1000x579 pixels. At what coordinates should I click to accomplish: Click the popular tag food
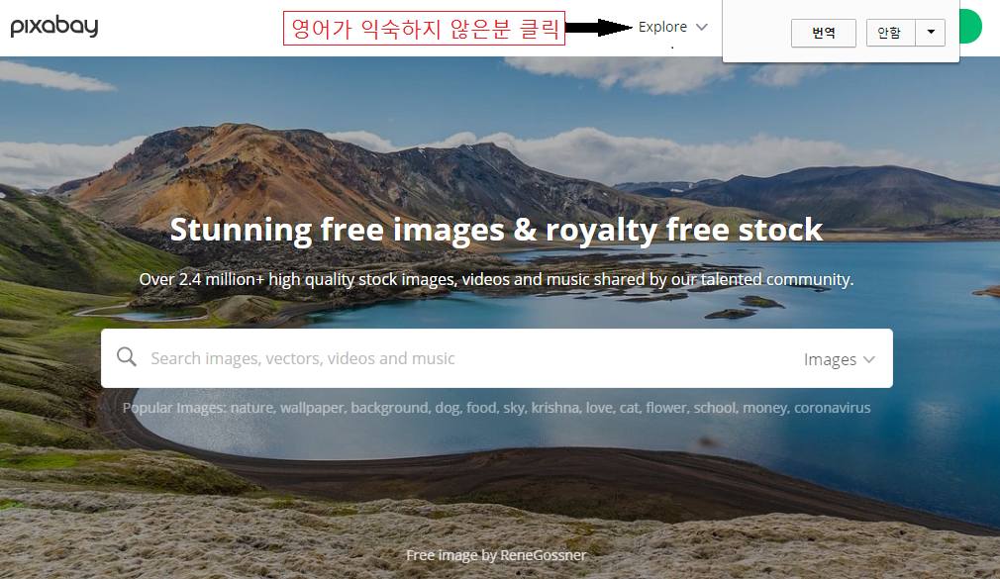[x=481, y=408]
